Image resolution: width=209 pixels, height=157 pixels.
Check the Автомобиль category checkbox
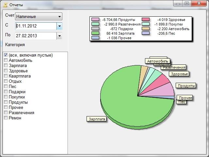(6, 60)
